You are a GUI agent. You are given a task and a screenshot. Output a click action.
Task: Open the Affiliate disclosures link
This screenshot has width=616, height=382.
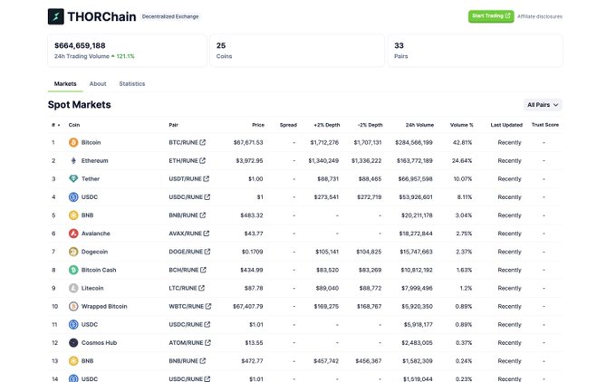(540, 16)
